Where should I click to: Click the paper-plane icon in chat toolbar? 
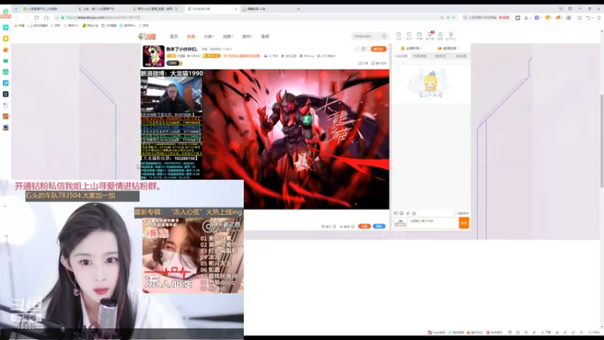(408, 213)
